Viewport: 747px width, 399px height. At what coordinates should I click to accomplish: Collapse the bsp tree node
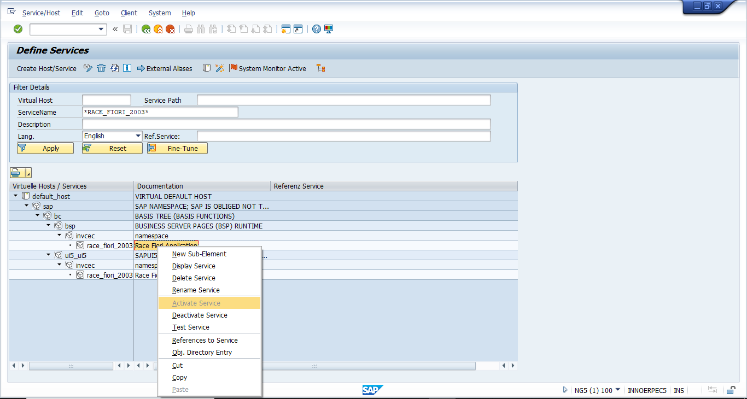[x=49, y=225]
